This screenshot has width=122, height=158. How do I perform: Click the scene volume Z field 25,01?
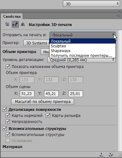click(76, 94)
